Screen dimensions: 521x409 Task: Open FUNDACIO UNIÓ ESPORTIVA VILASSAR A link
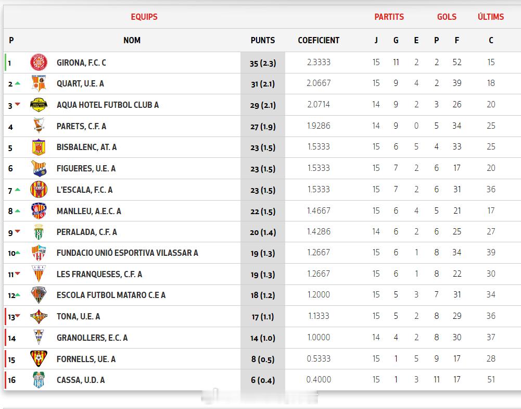128,253
